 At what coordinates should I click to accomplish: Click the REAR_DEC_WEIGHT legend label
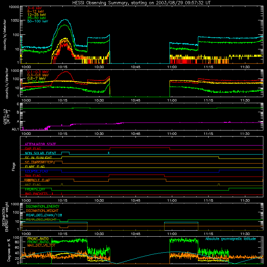click(41, 220)
